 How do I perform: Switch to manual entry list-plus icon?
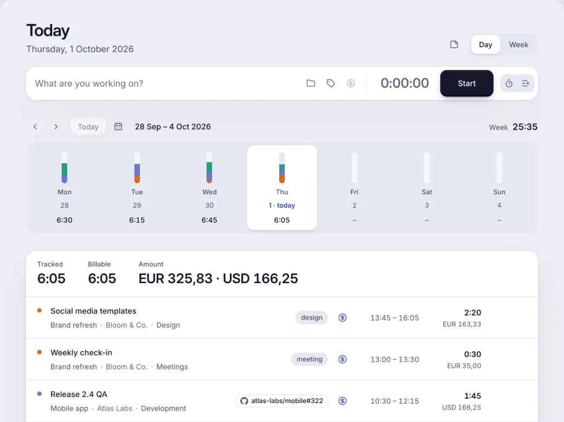tap(525, 84)
